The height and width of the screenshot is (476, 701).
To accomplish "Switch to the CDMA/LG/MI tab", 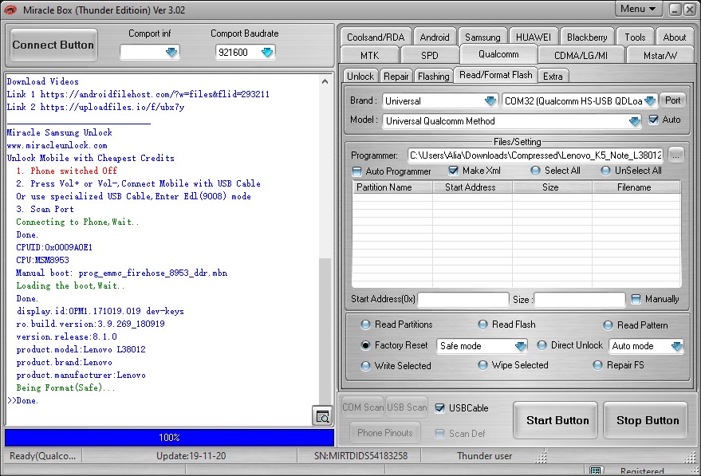I will click(x=581, y=56).
